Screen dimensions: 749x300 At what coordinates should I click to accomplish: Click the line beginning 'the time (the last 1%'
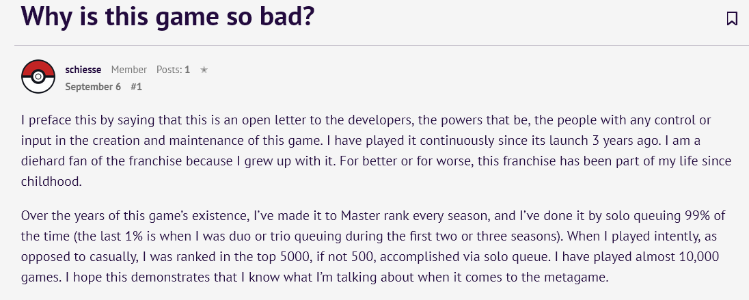pos(369,236)
